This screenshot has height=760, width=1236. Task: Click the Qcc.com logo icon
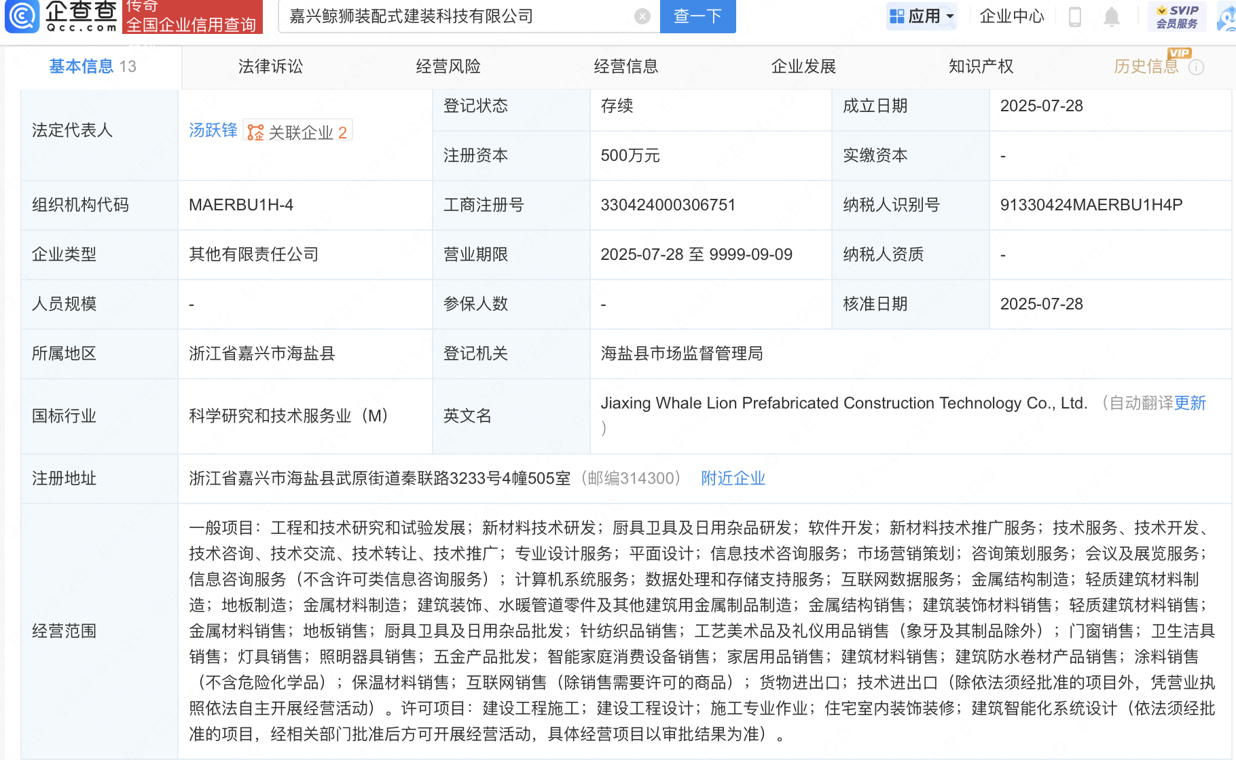(22, 16)
